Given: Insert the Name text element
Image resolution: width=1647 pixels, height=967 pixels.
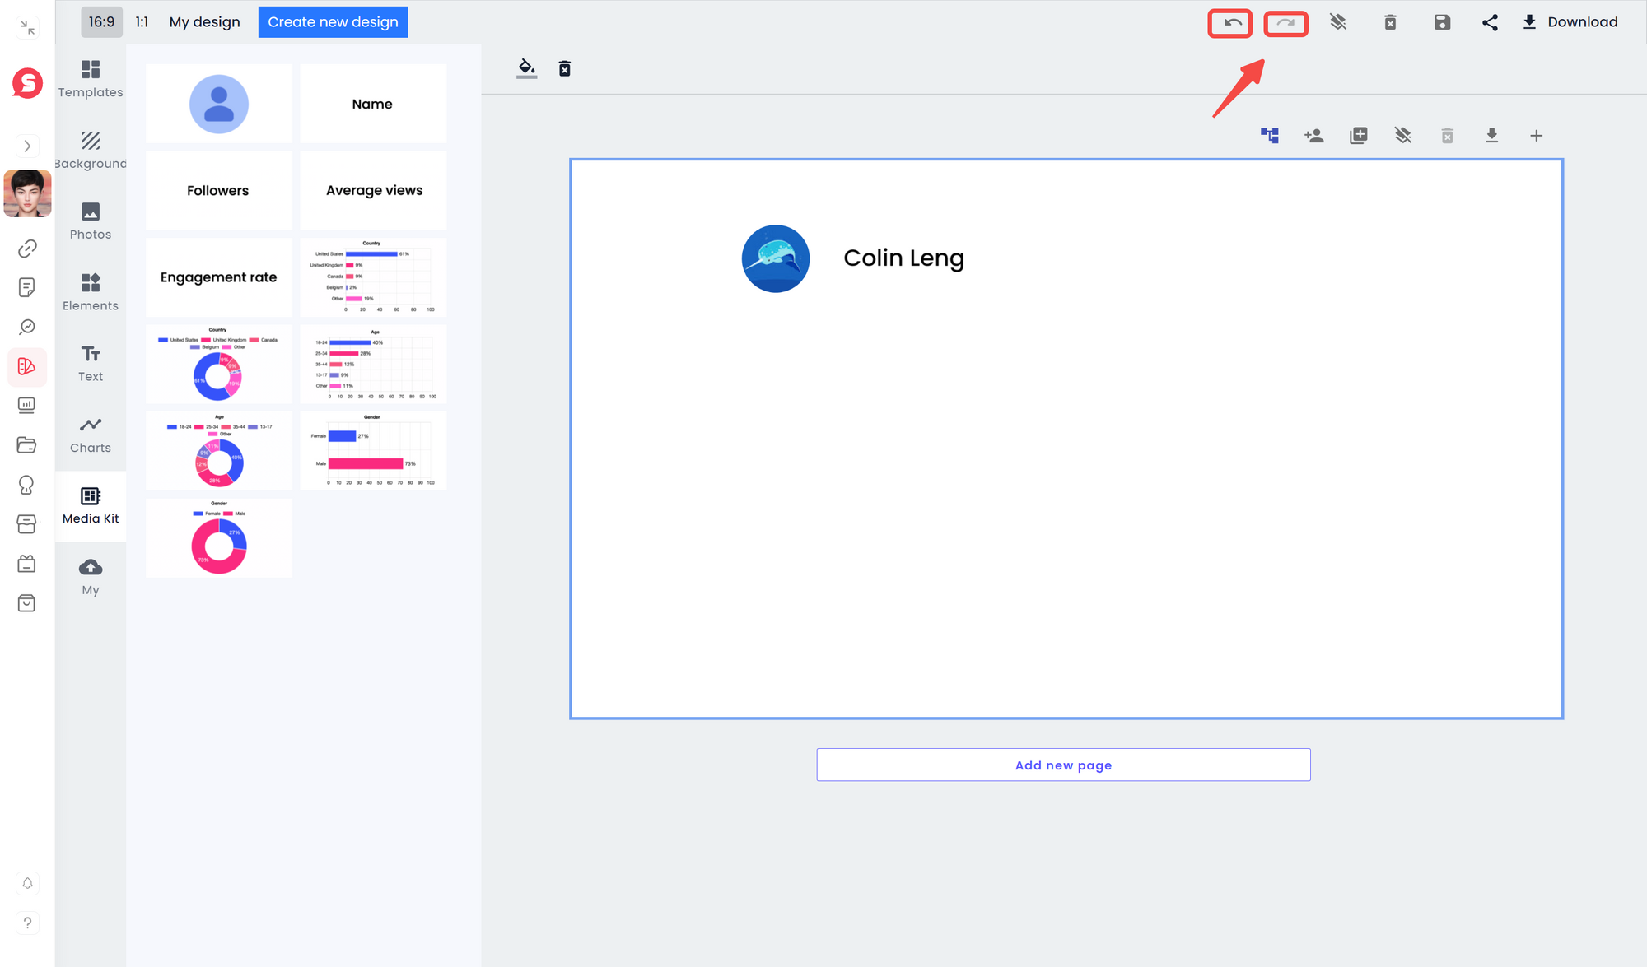Looking at the screenshot, I should [x=373, y=104].
